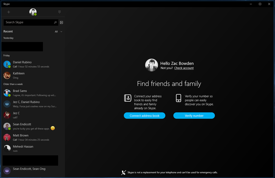
Task: Open the Mehedi Hassan conversation
Action: pos(33,149)
